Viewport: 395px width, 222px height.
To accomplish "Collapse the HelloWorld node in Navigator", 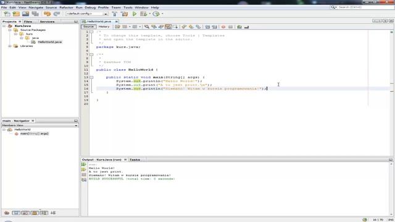I will click(x=4, y=129).
